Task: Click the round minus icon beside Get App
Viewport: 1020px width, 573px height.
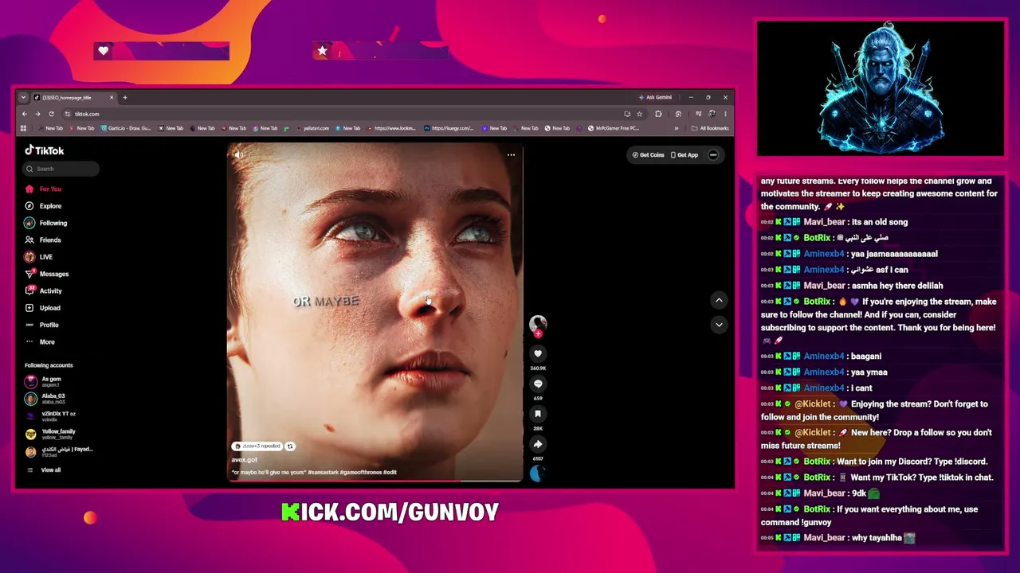Action: pos(713,155)
